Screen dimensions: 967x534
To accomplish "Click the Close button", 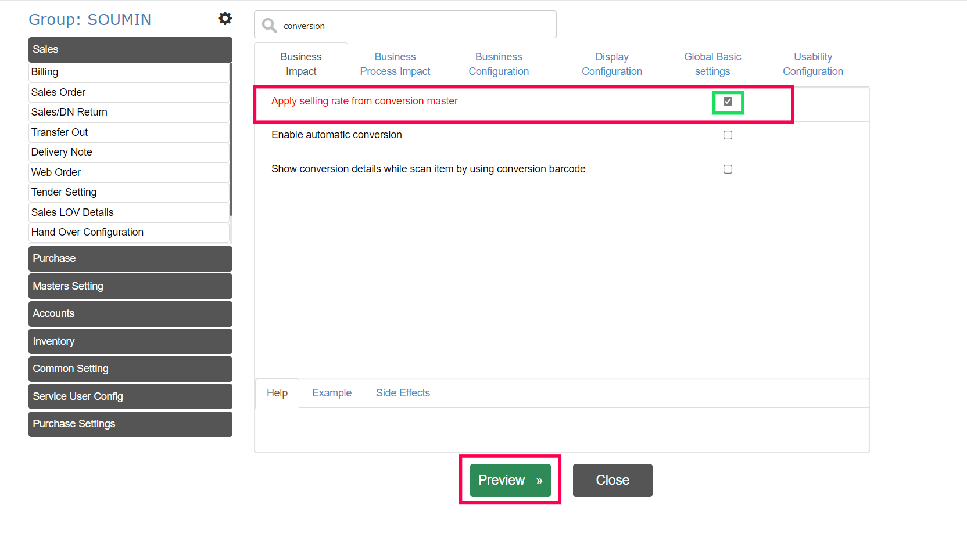I will [x=613, y=481].
